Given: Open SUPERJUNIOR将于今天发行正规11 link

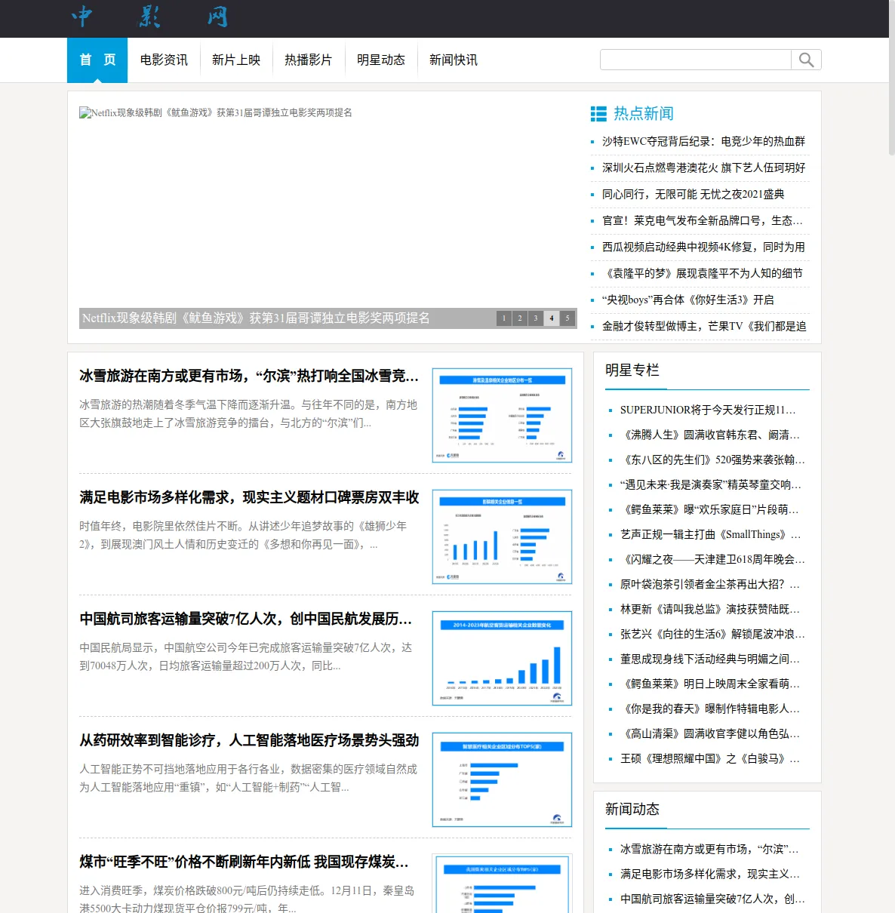Looking at the screenshot, I should coord(708,410).
